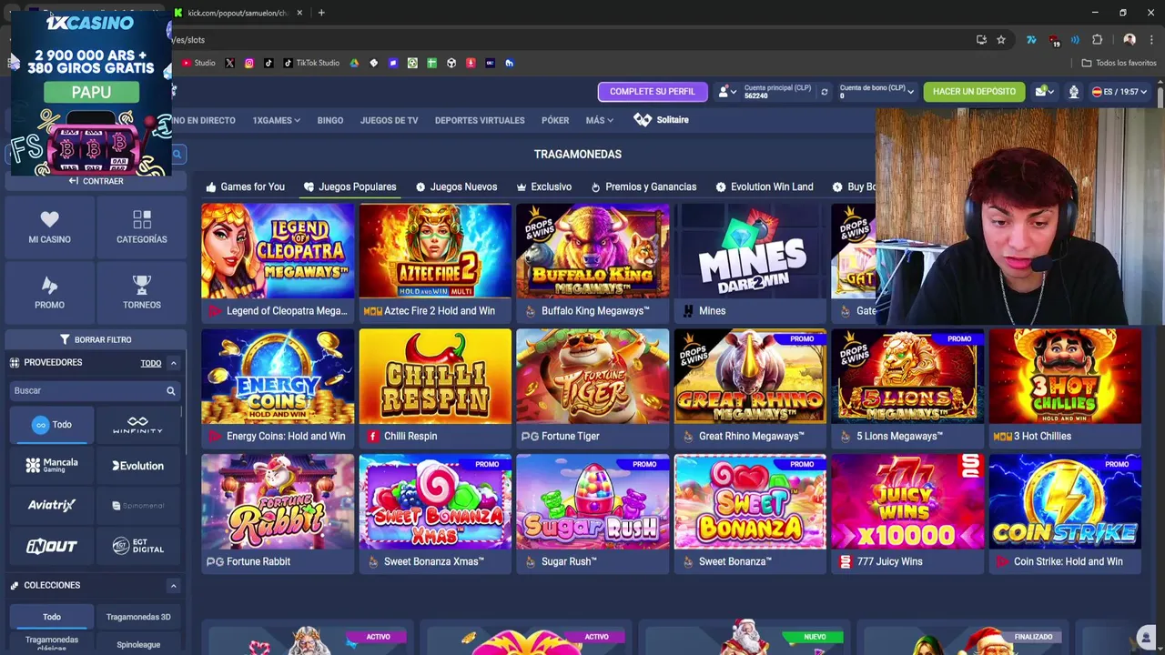Open the support agent icon
Image resolution: width=1165 pixels, height=655 pixels.
tap(1074, 92)
